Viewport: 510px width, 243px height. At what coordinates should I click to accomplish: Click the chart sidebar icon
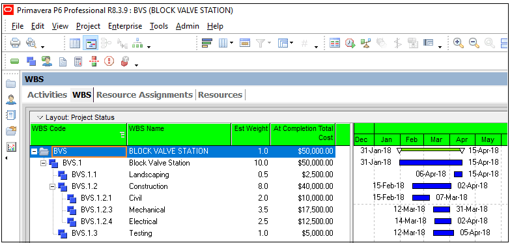click(10, 147)
